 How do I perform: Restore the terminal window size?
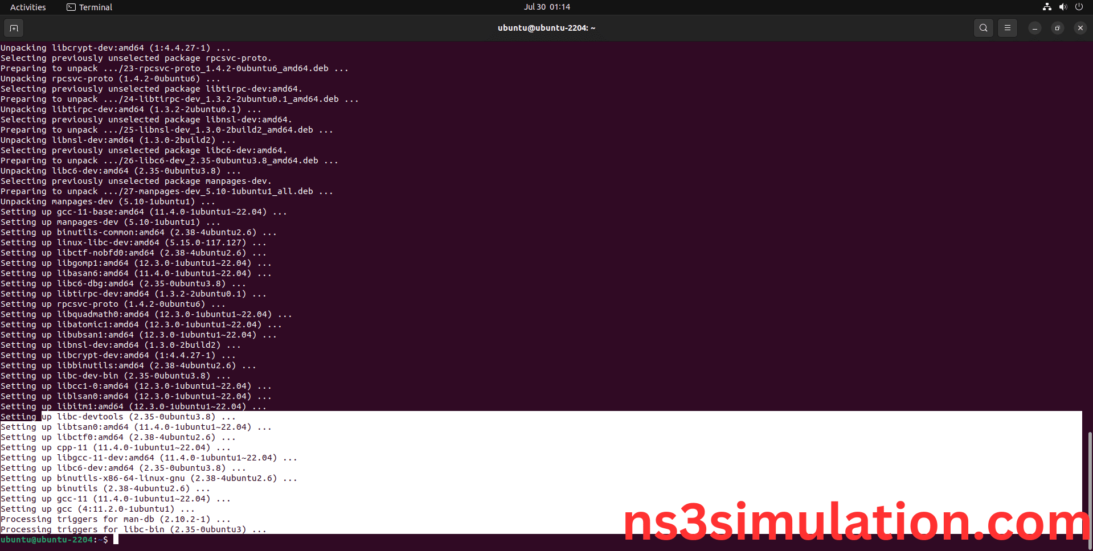1057,28
